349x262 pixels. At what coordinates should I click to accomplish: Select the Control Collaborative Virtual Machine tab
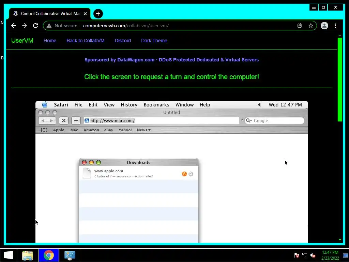50,14
